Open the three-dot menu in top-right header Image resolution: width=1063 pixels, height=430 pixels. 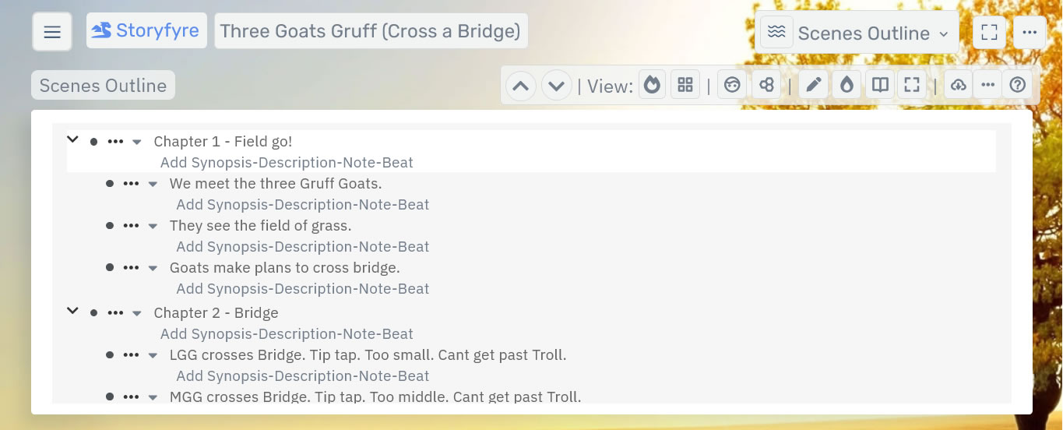[x=1030, y=33]
